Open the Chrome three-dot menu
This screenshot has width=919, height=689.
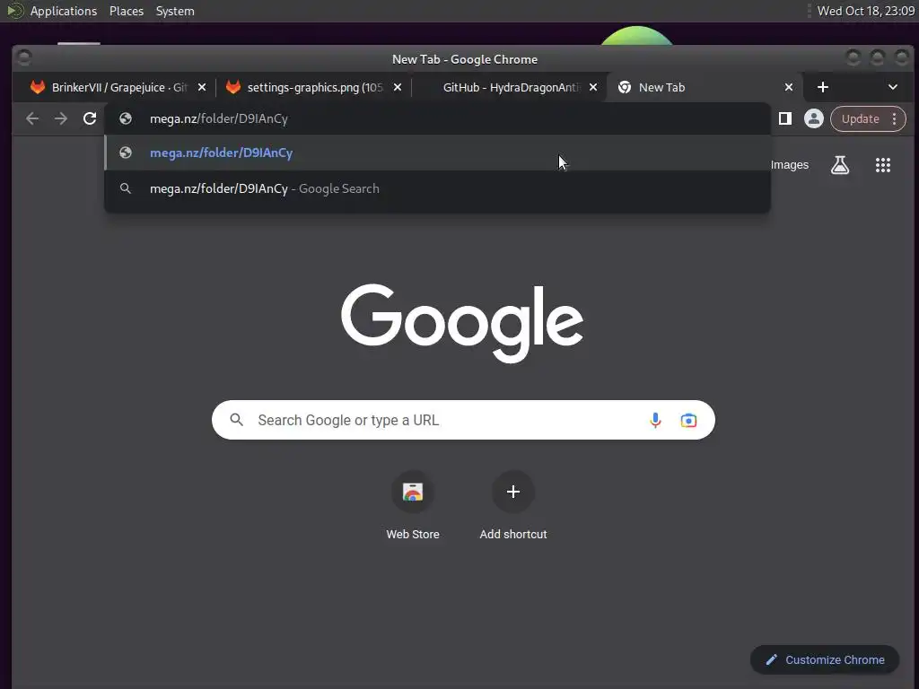click(895, 119)
